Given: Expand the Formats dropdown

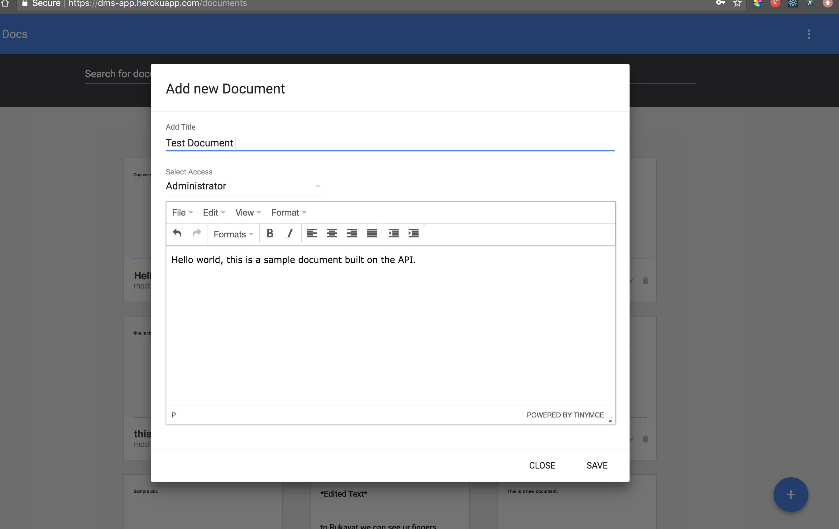Looking at the screenshot, I should (x=233, y=233).
